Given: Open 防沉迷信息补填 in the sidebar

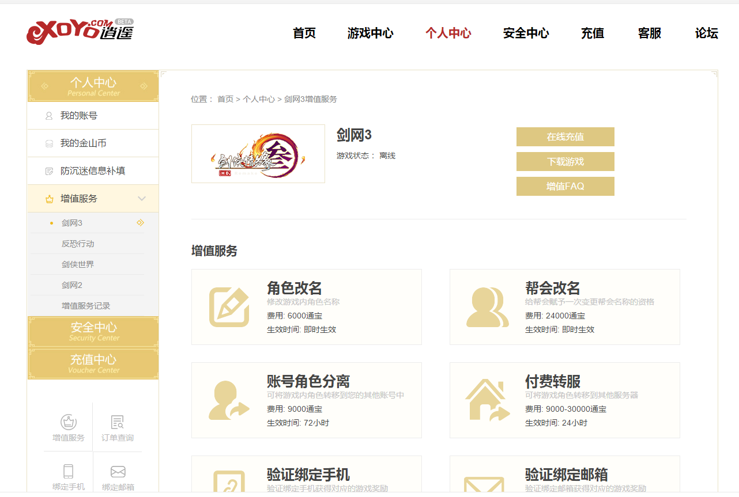Looking at the screenshot, I should pos(93,171).
